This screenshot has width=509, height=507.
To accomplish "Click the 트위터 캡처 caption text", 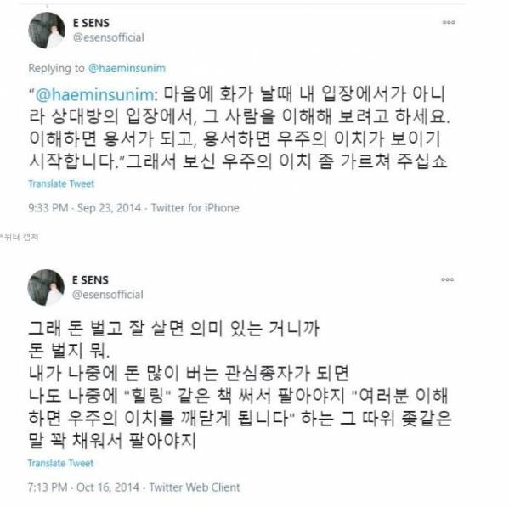I will click(20, 237).
